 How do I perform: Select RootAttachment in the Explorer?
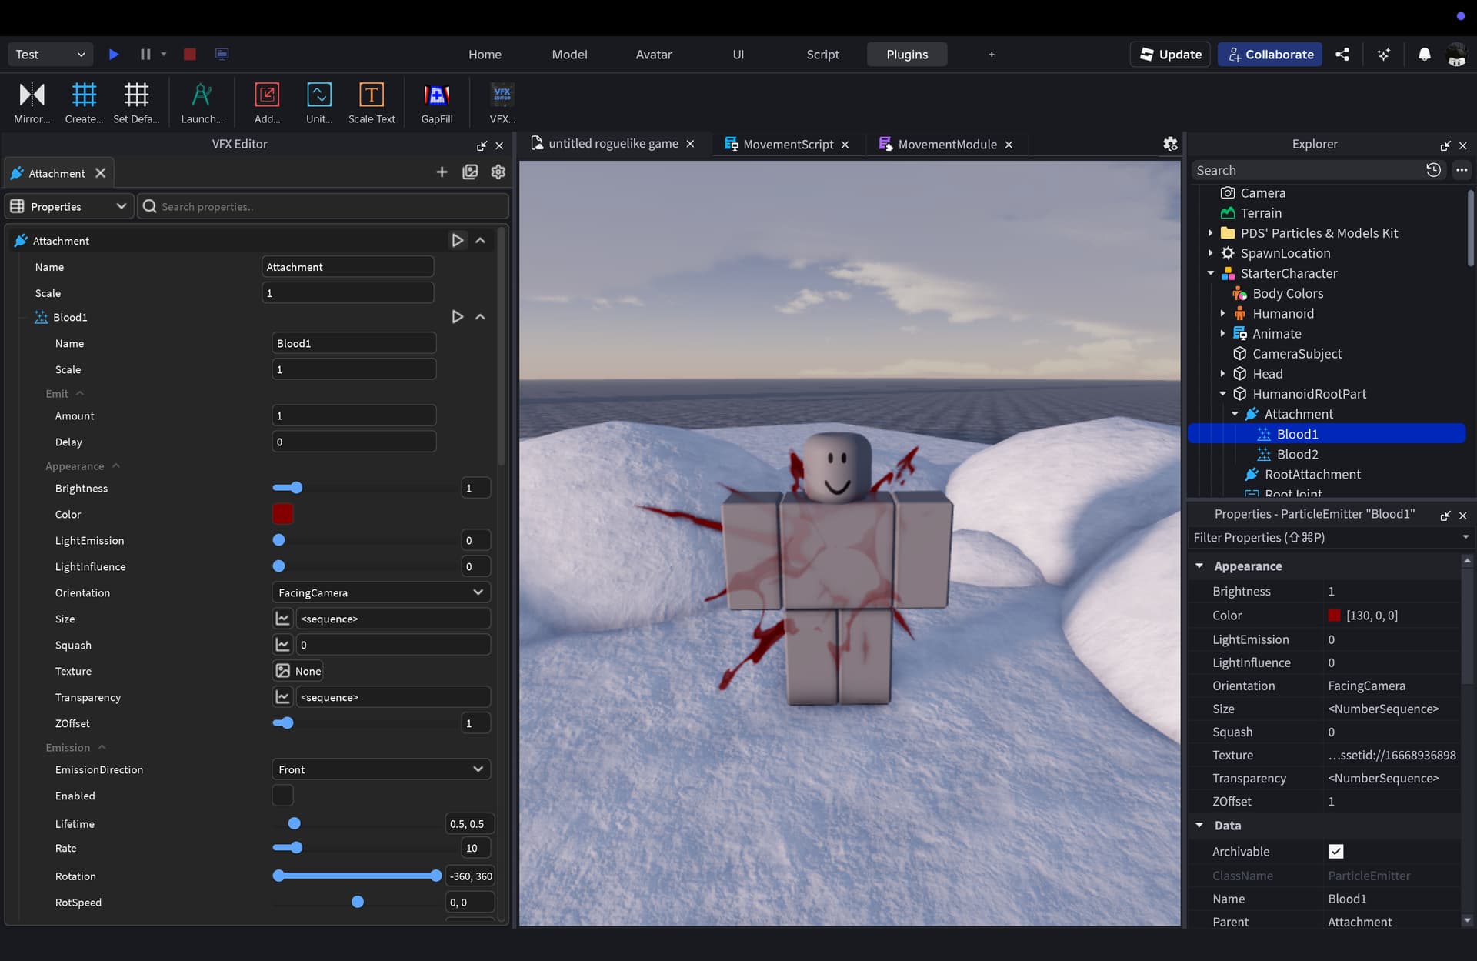point(1312,474)
